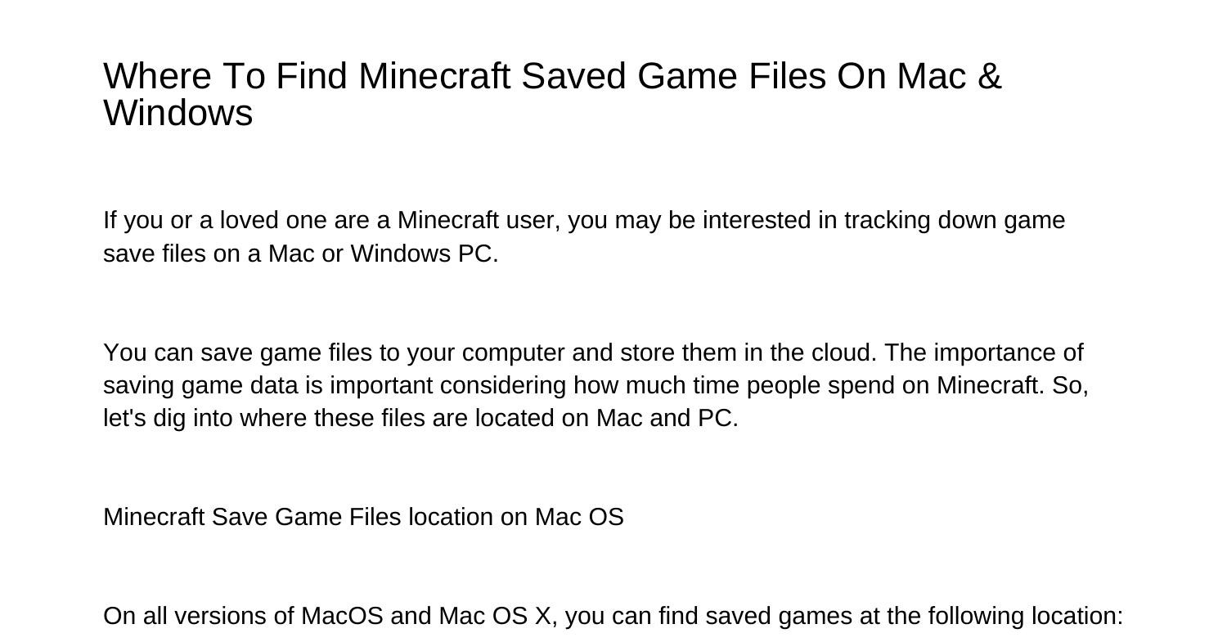Image resolution: width=1227 pixels, height=642 pixels.
Task: Click the line starting 'On all versions of MacOS'
Action: [x=613, y=616]
